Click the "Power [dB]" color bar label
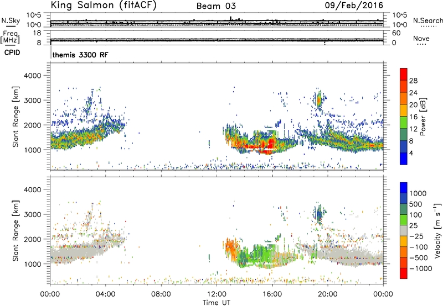This screenshot has width=443, height=306. tap(423, 117)
